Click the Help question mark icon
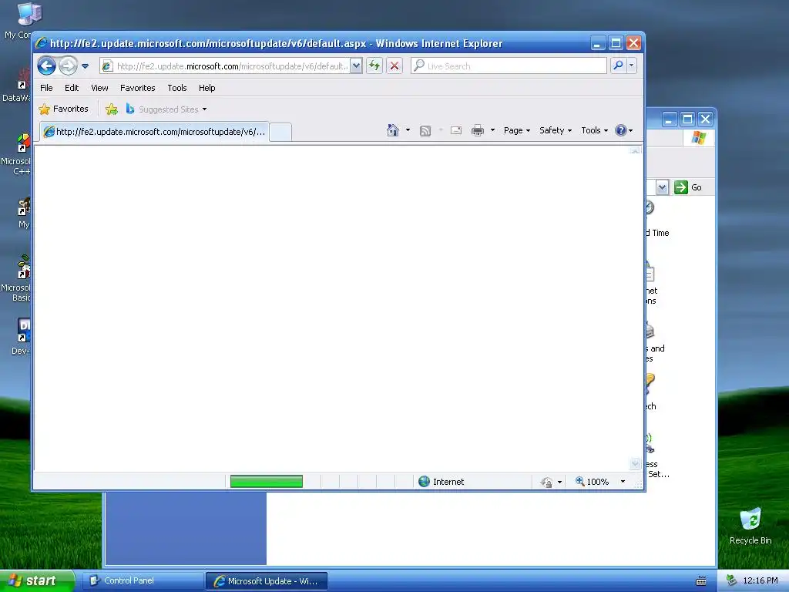The height and width of the screenshot is (592, 789). point(621,130)
